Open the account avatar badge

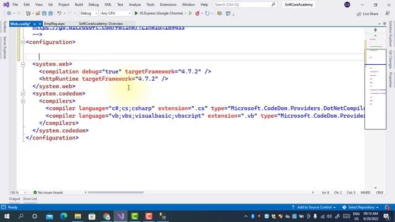pos(347,4)
